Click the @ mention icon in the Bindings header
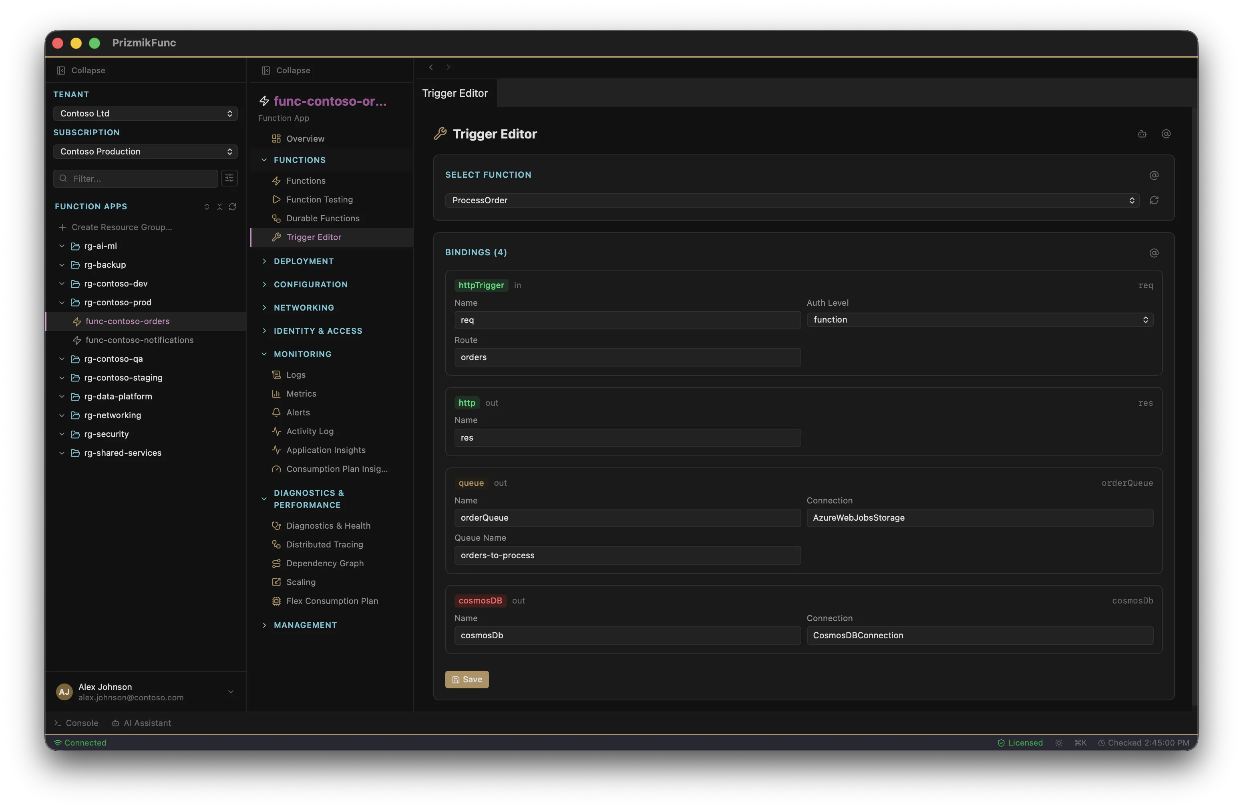This screenshot has width=1243, height=810. point(1154,253)
